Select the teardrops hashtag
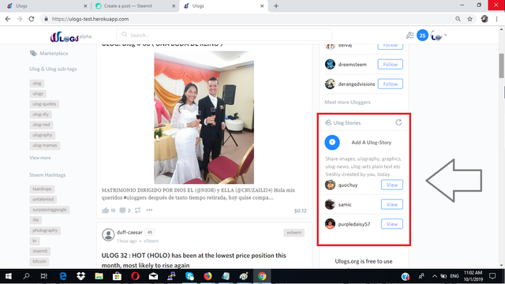This screenshot has height=284, width=505. (x=42, y=189)
